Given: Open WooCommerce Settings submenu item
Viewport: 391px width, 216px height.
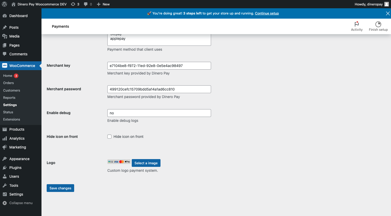Looking at the screenshot, I should [10, 105].
